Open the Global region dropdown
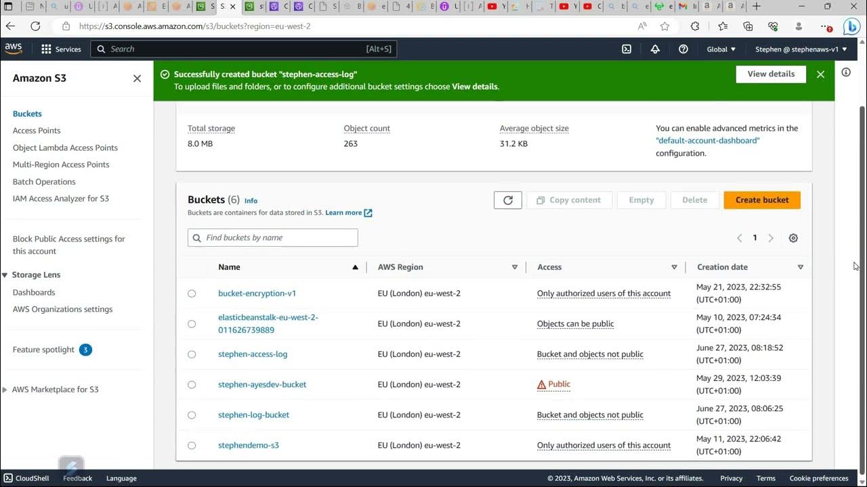This screenshot has width=867, height=487. coord(721,49)
